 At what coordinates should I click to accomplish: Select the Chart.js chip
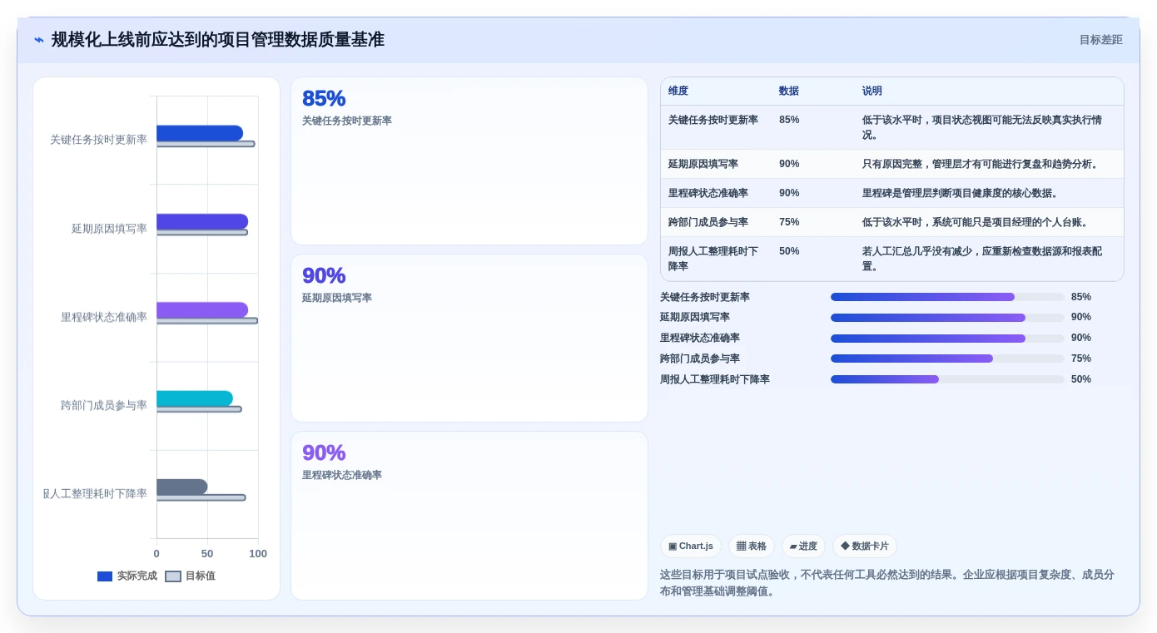[691, 546]
